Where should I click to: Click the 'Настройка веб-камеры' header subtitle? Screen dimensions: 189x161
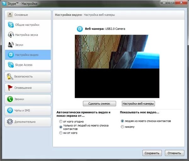point(99,15)
